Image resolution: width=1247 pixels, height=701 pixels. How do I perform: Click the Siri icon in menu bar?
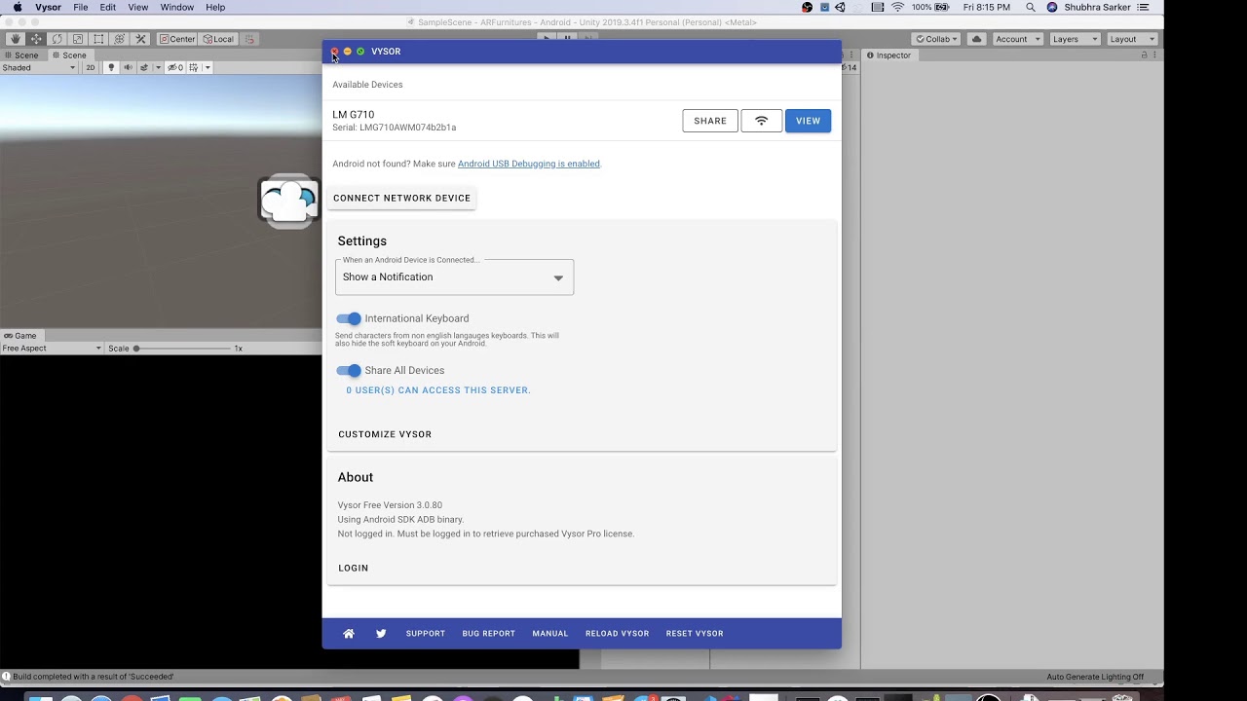tap(1052, 7)
